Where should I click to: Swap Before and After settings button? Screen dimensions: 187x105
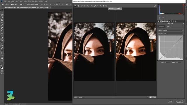tap(150, 97)
